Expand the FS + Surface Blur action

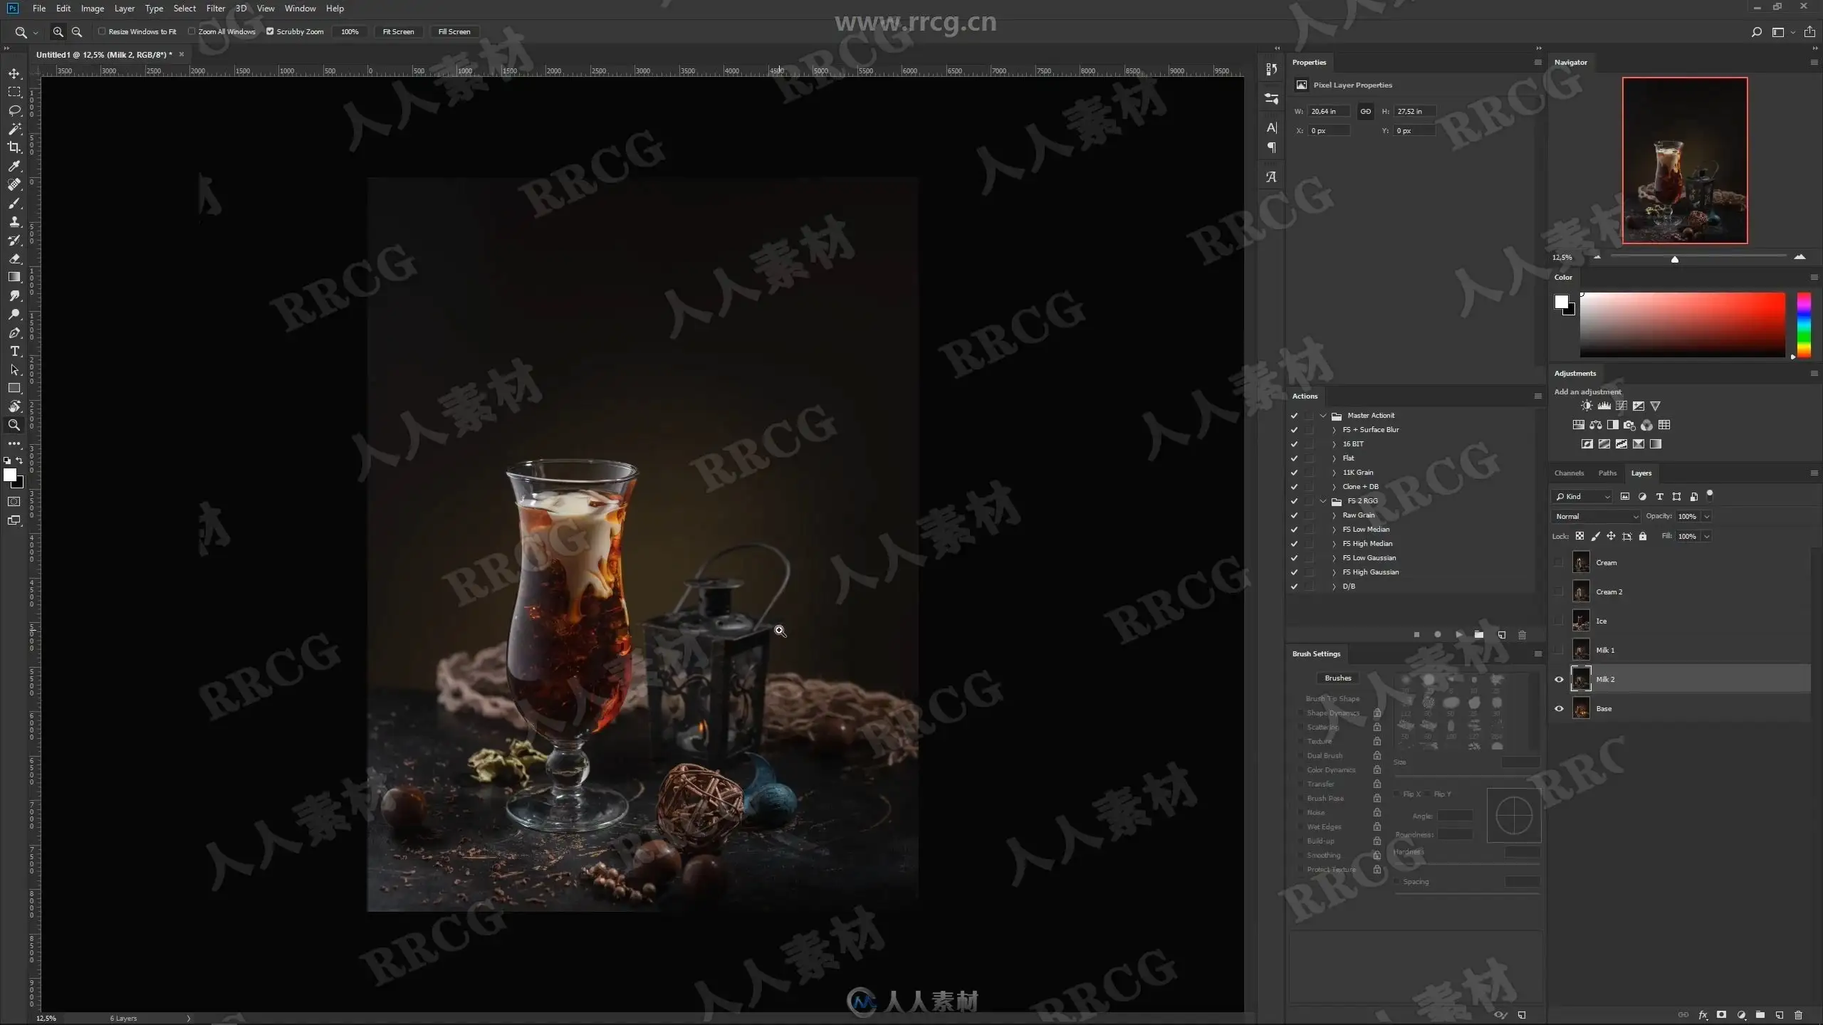point(1334,430)
